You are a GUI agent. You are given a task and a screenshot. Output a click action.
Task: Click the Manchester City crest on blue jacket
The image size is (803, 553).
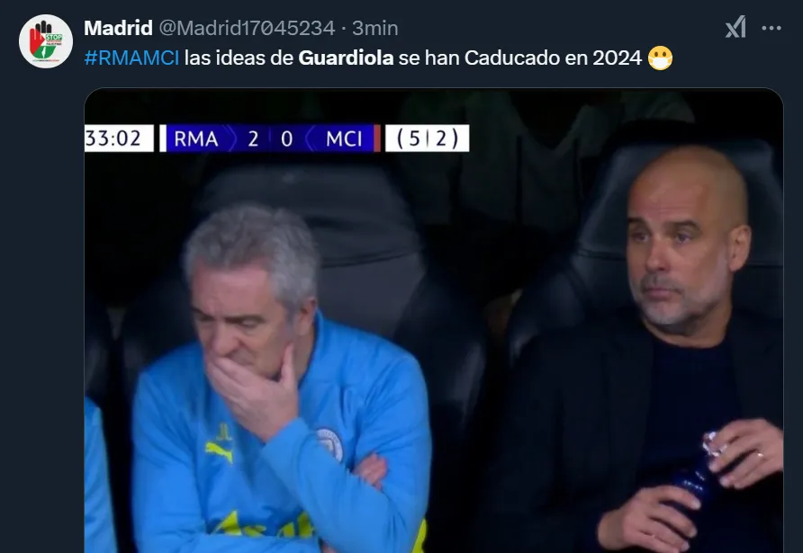pos(329,444)
